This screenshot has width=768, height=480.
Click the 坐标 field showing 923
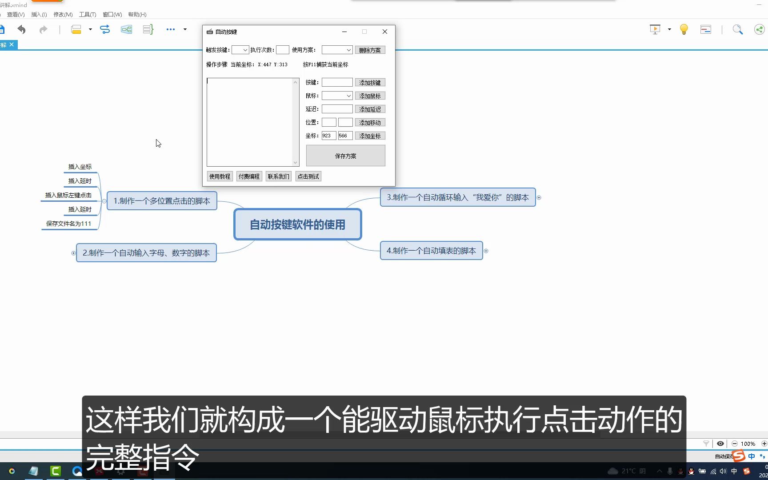point(329,136)
